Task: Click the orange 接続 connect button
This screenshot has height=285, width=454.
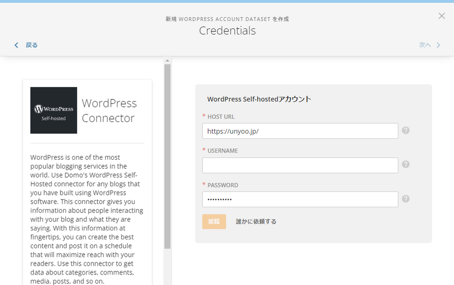Action: pos(214,222)
